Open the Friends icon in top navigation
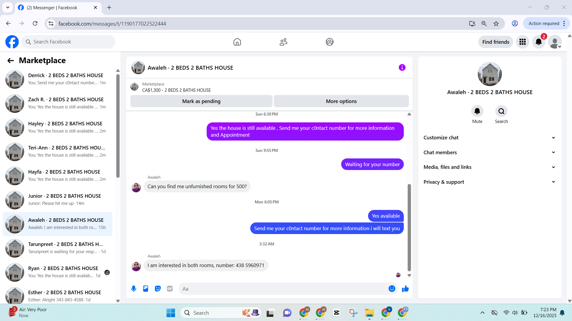 pos(283,42)
